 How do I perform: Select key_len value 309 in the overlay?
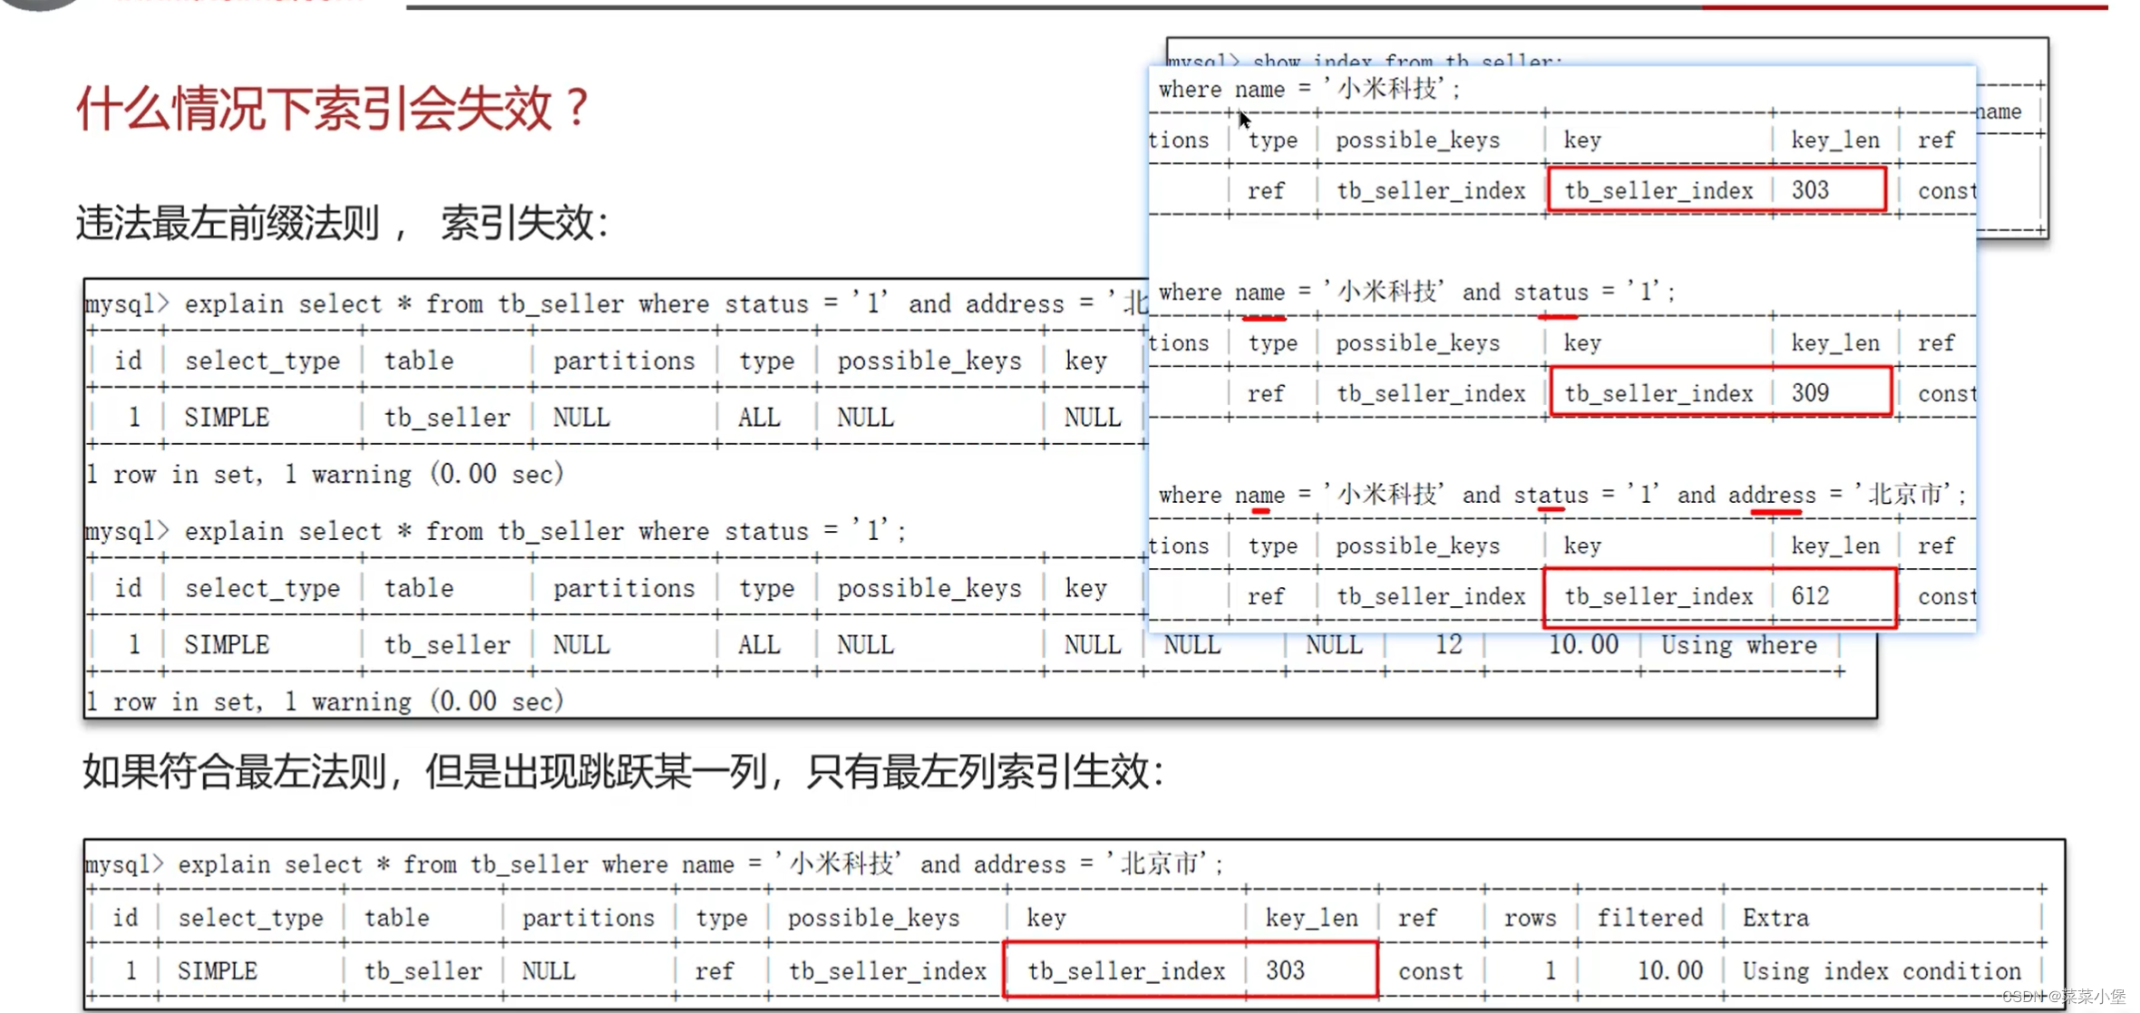click(1810, 393)
